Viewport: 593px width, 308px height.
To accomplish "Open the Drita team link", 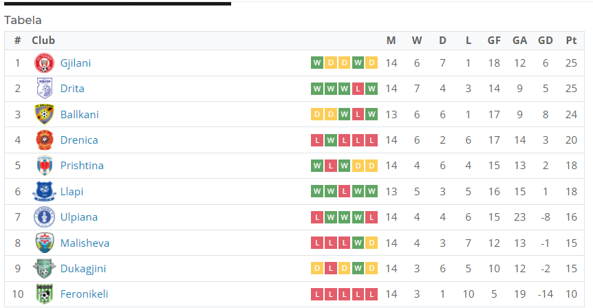I will tap(72, 89).
